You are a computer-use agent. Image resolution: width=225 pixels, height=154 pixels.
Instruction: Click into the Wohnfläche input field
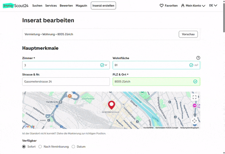(156, 65)
